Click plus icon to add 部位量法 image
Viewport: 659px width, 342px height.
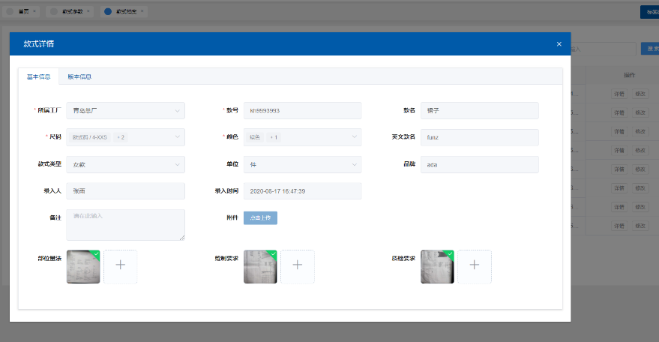coord(121,266)
